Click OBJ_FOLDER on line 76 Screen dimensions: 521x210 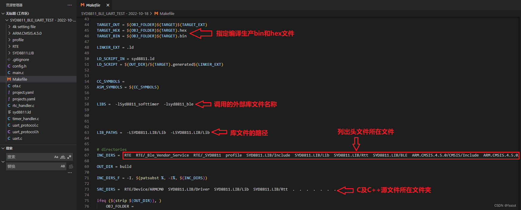(x=117, y=206)
